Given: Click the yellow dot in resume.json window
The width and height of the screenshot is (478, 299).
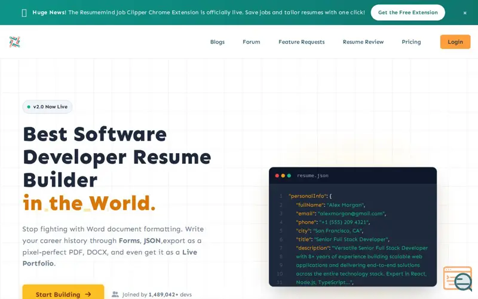Looking at the screenshot, I should (283, 176).
